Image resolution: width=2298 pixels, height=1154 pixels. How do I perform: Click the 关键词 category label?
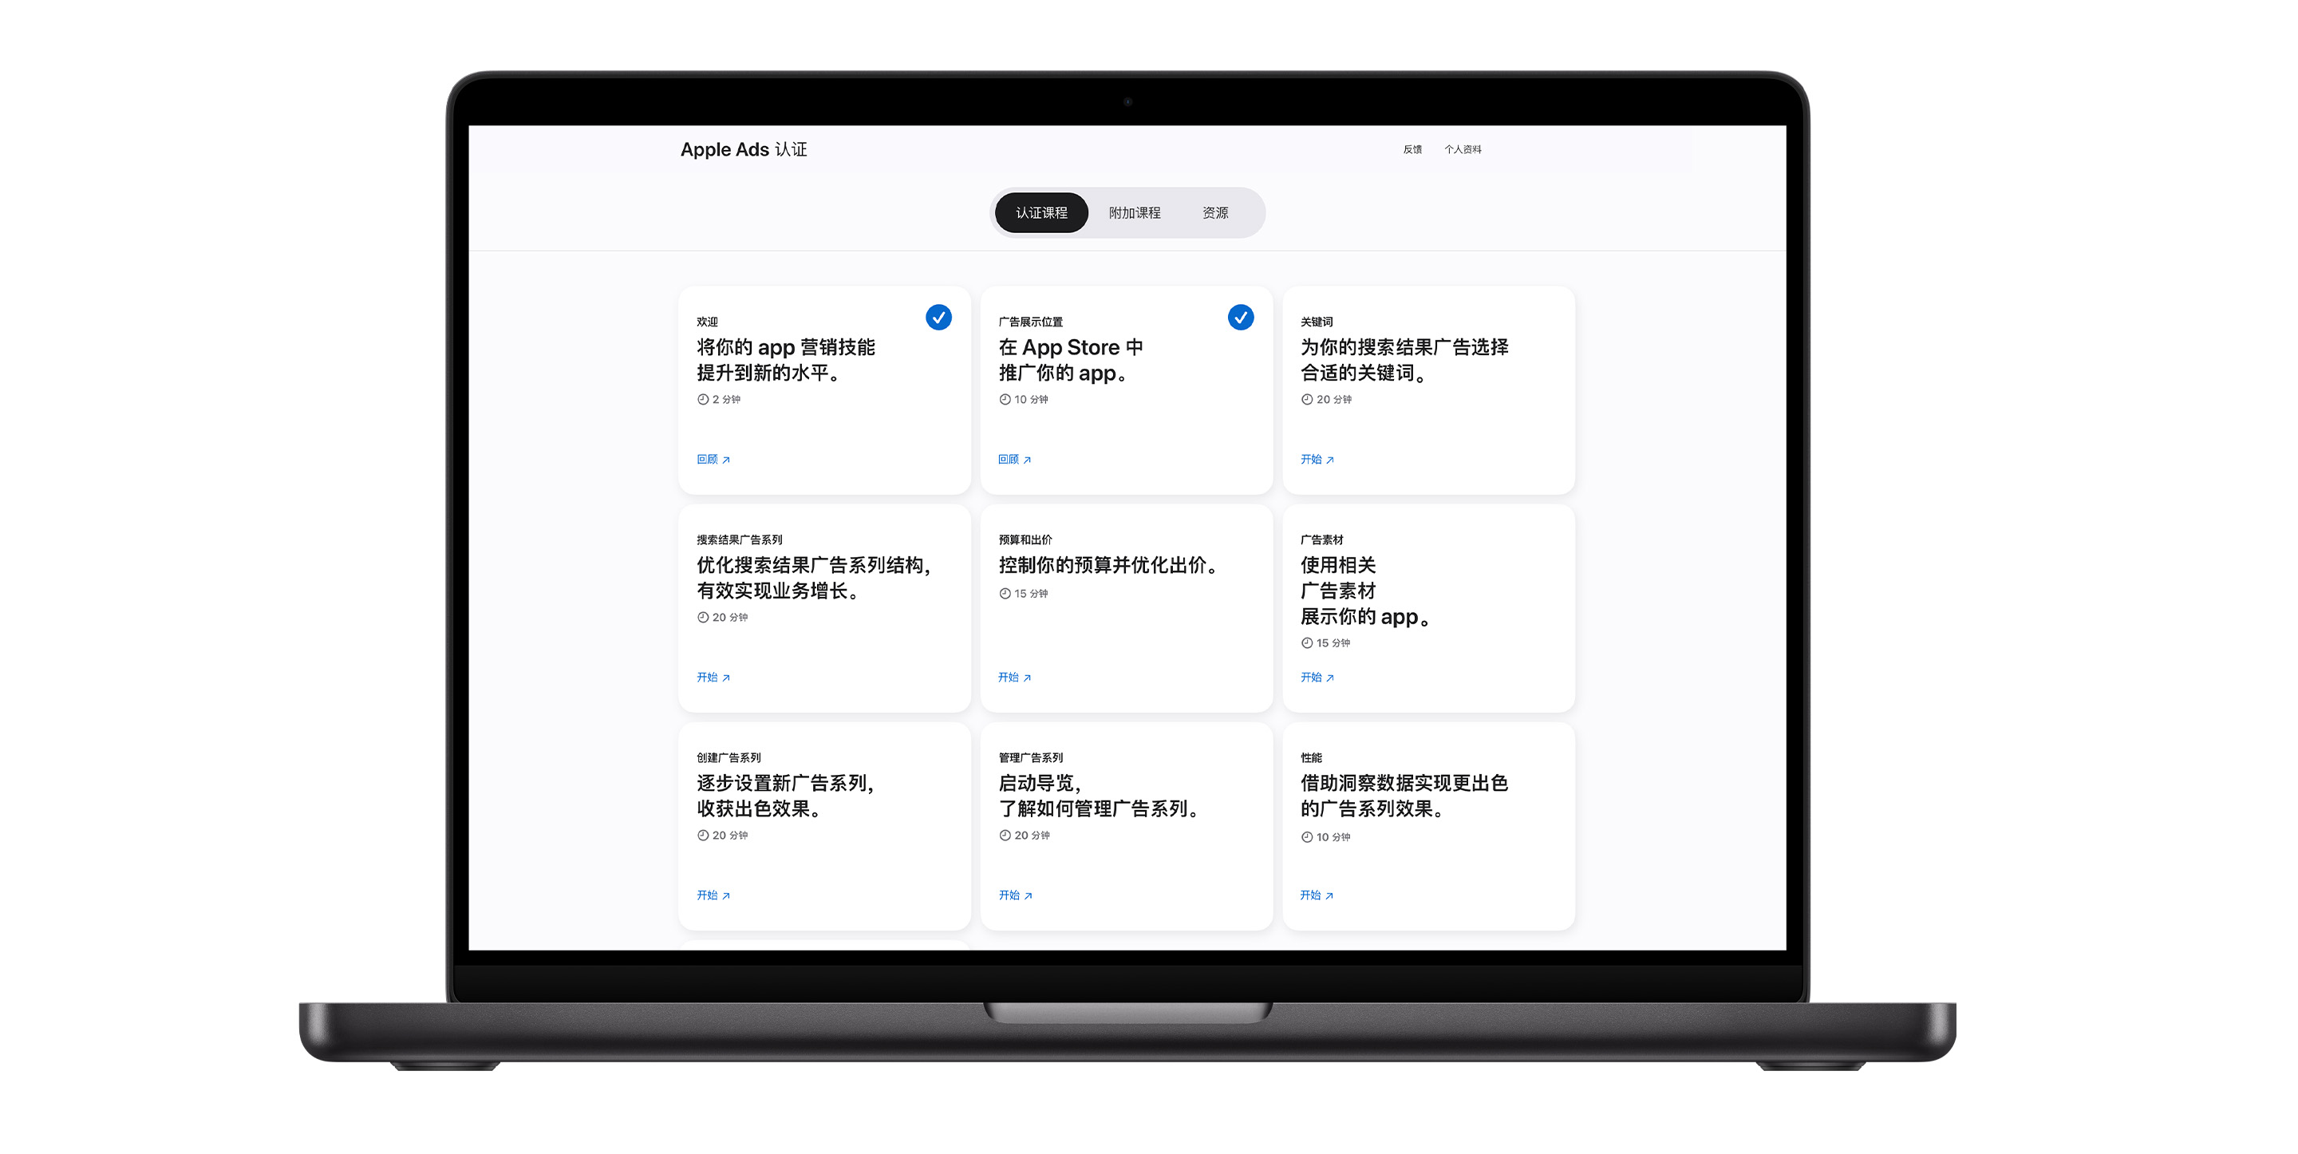click(1316, 322)
